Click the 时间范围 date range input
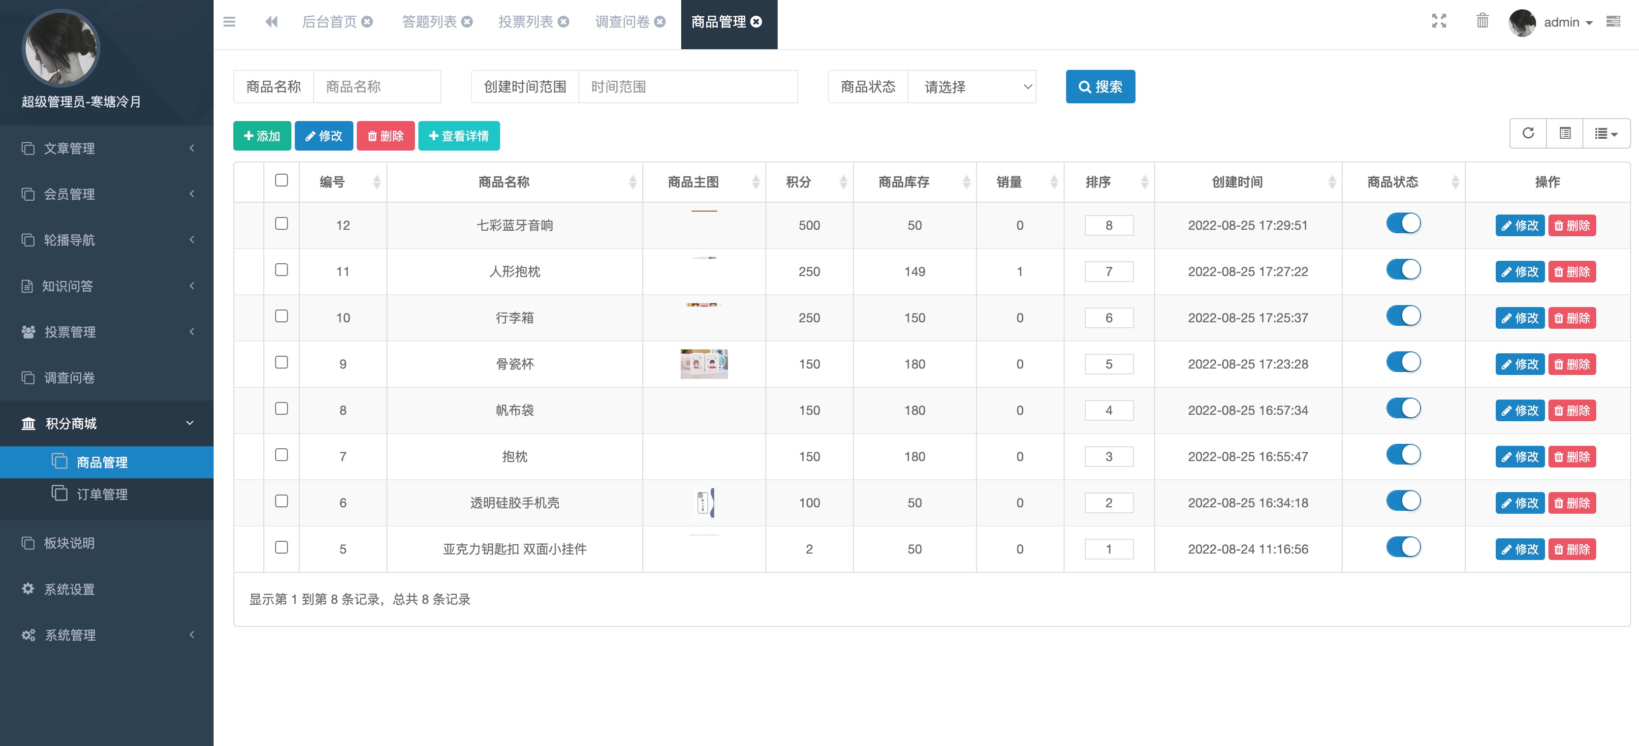1639x746 pixels. [x=688, y=87]
